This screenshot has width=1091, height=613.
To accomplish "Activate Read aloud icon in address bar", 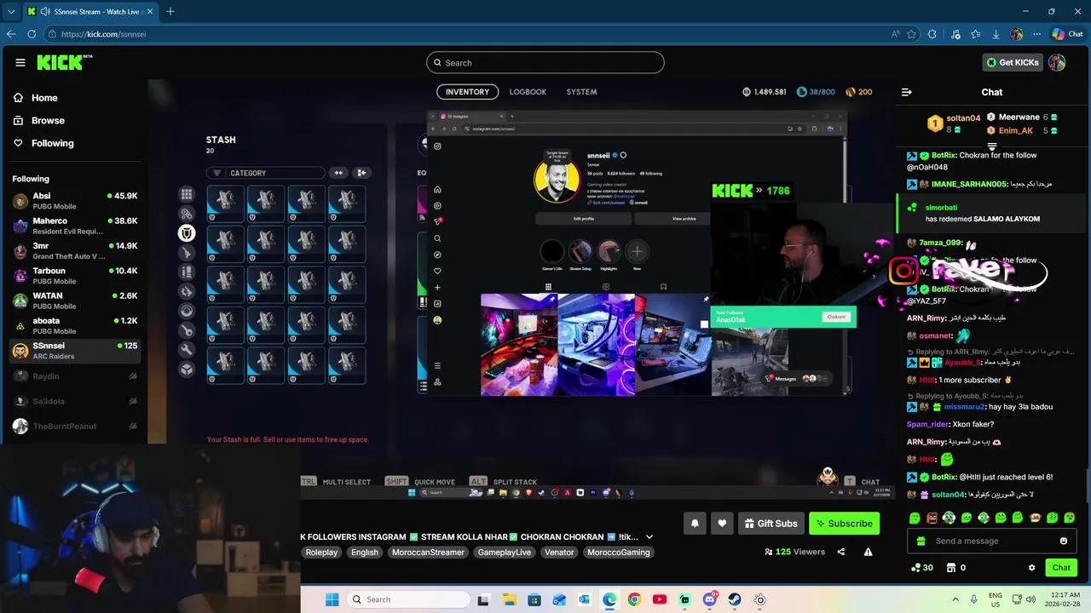I will point(895,34).
